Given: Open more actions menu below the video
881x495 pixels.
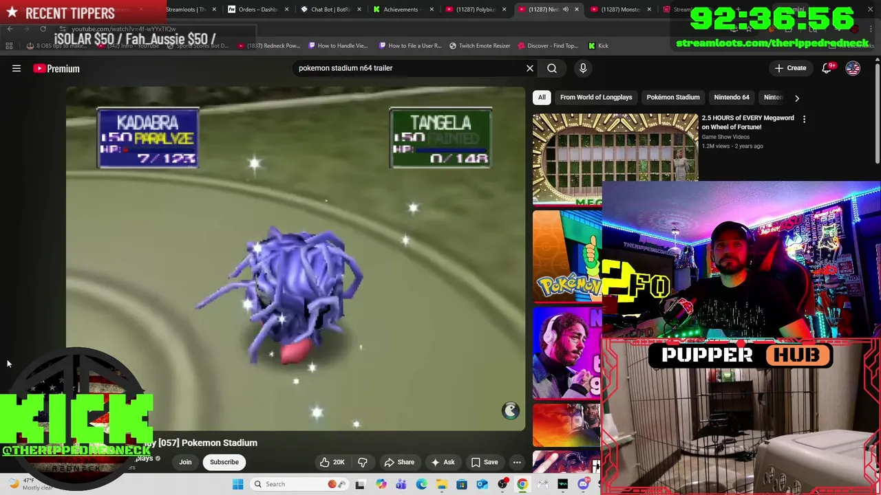Looking at the screenshot, I should tap(517, 462).
